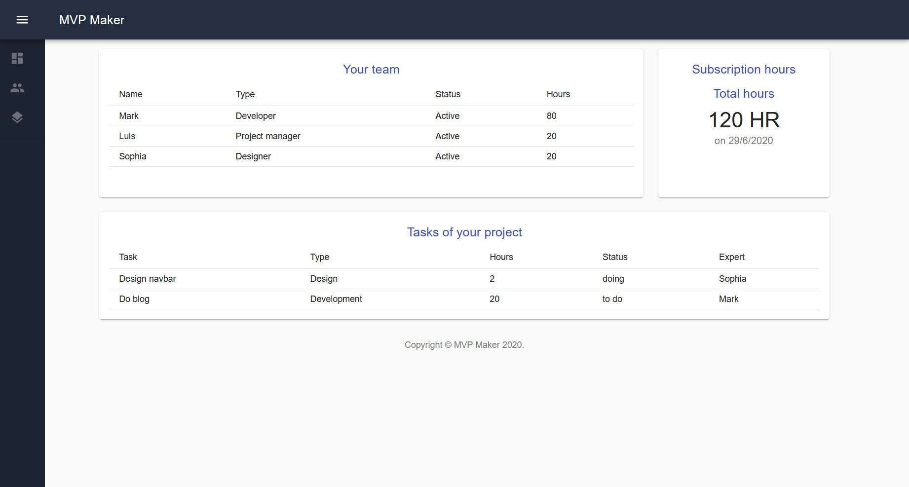Click the 'Tasks of your project' heading
This screenshot has width=909, height=487.
click(464, 232)
